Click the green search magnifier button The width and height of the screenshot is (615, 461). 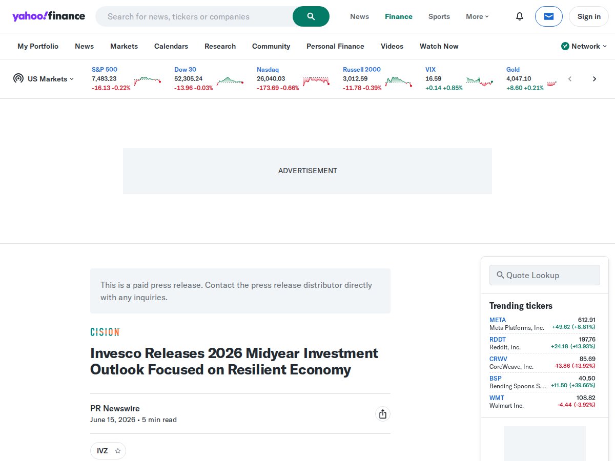point(311,16)
